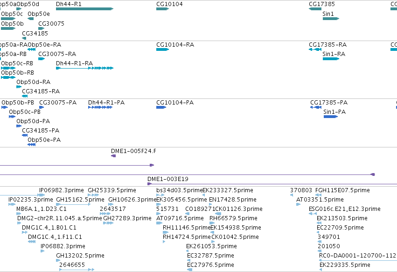Viewport: 397px width, 272px height.
Task: Click the AT03351.5prime EST label
Action: click(320, 200)
